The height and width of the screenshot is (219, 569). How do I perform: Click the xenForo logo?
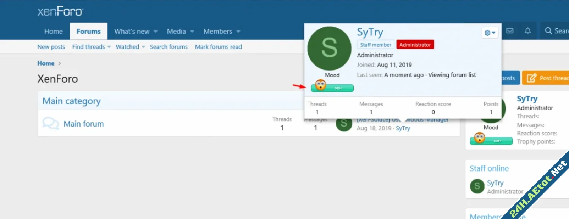(60, 11)
